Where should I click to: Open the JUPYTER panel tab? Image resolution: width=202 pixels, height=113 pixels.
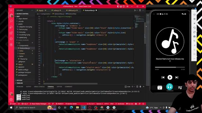[59, 87]
